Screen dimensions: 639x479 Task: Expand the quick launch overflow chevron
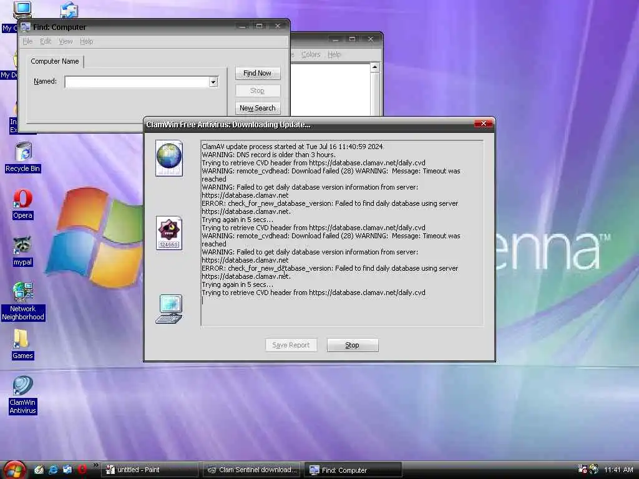95,465
